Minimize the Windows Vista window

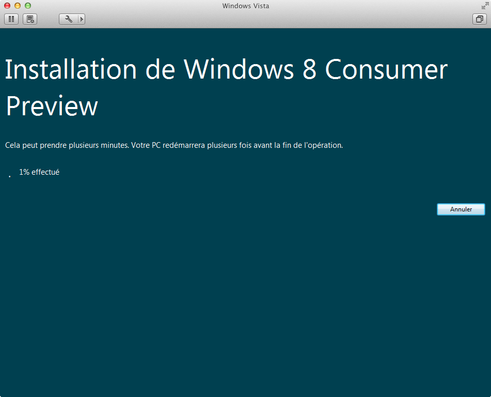point(18,6)
